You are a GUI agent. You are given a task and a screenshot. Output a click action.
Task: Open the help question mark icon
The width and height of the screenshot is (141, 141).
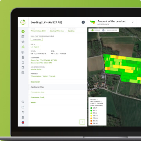pyautogui.click(x=23, y=107)
